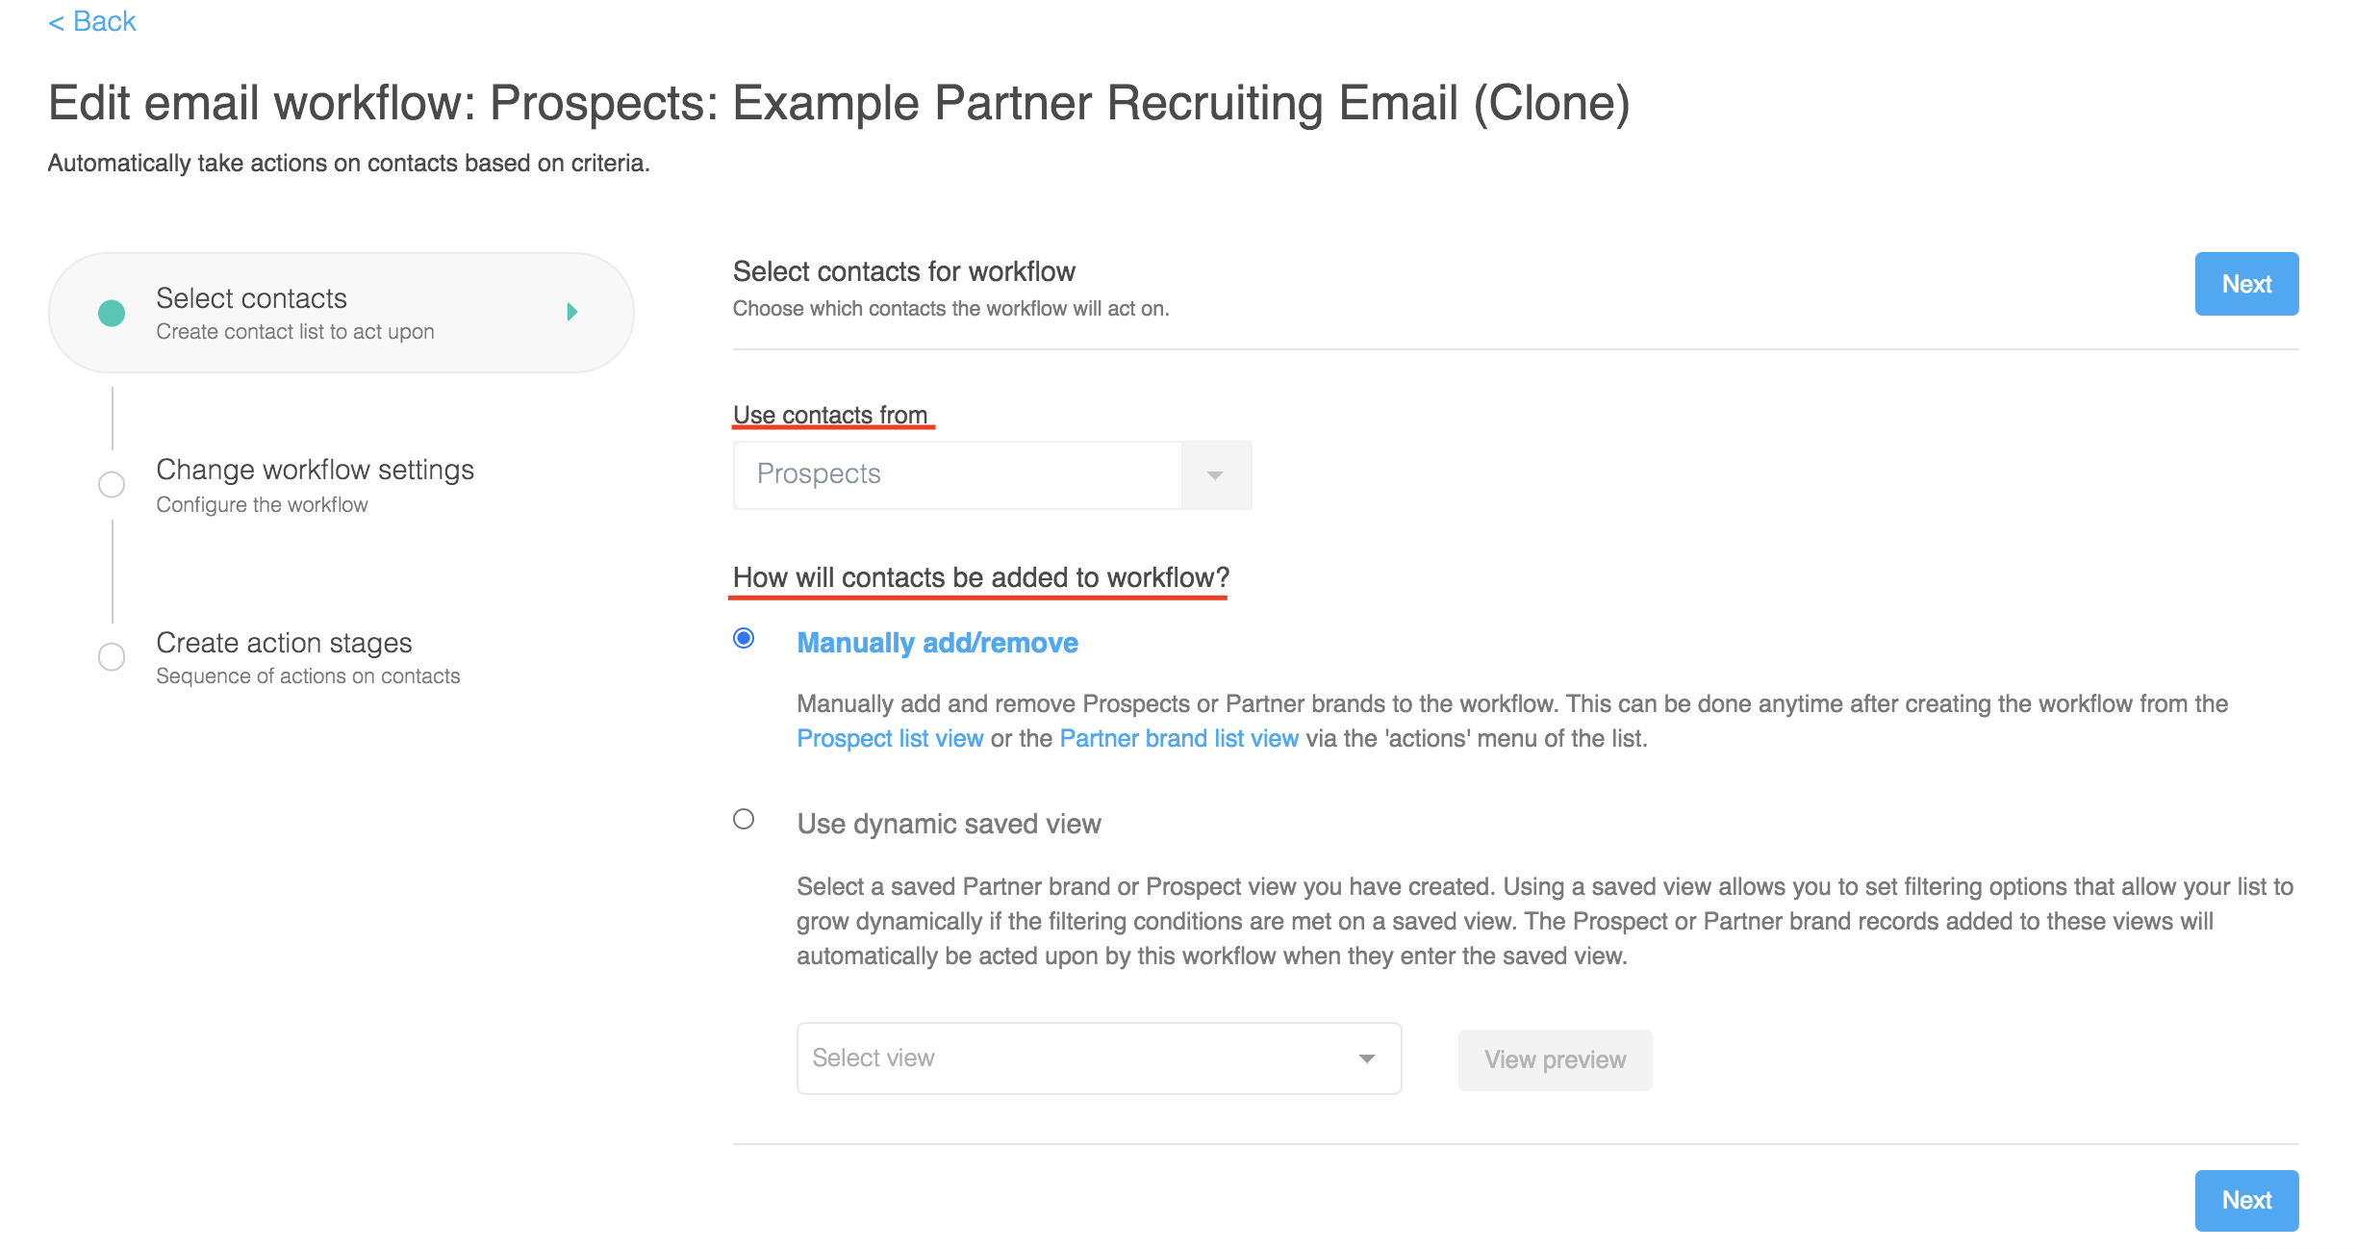
Task: Go to the Create action stages step
Action: [x=284, y=643]
